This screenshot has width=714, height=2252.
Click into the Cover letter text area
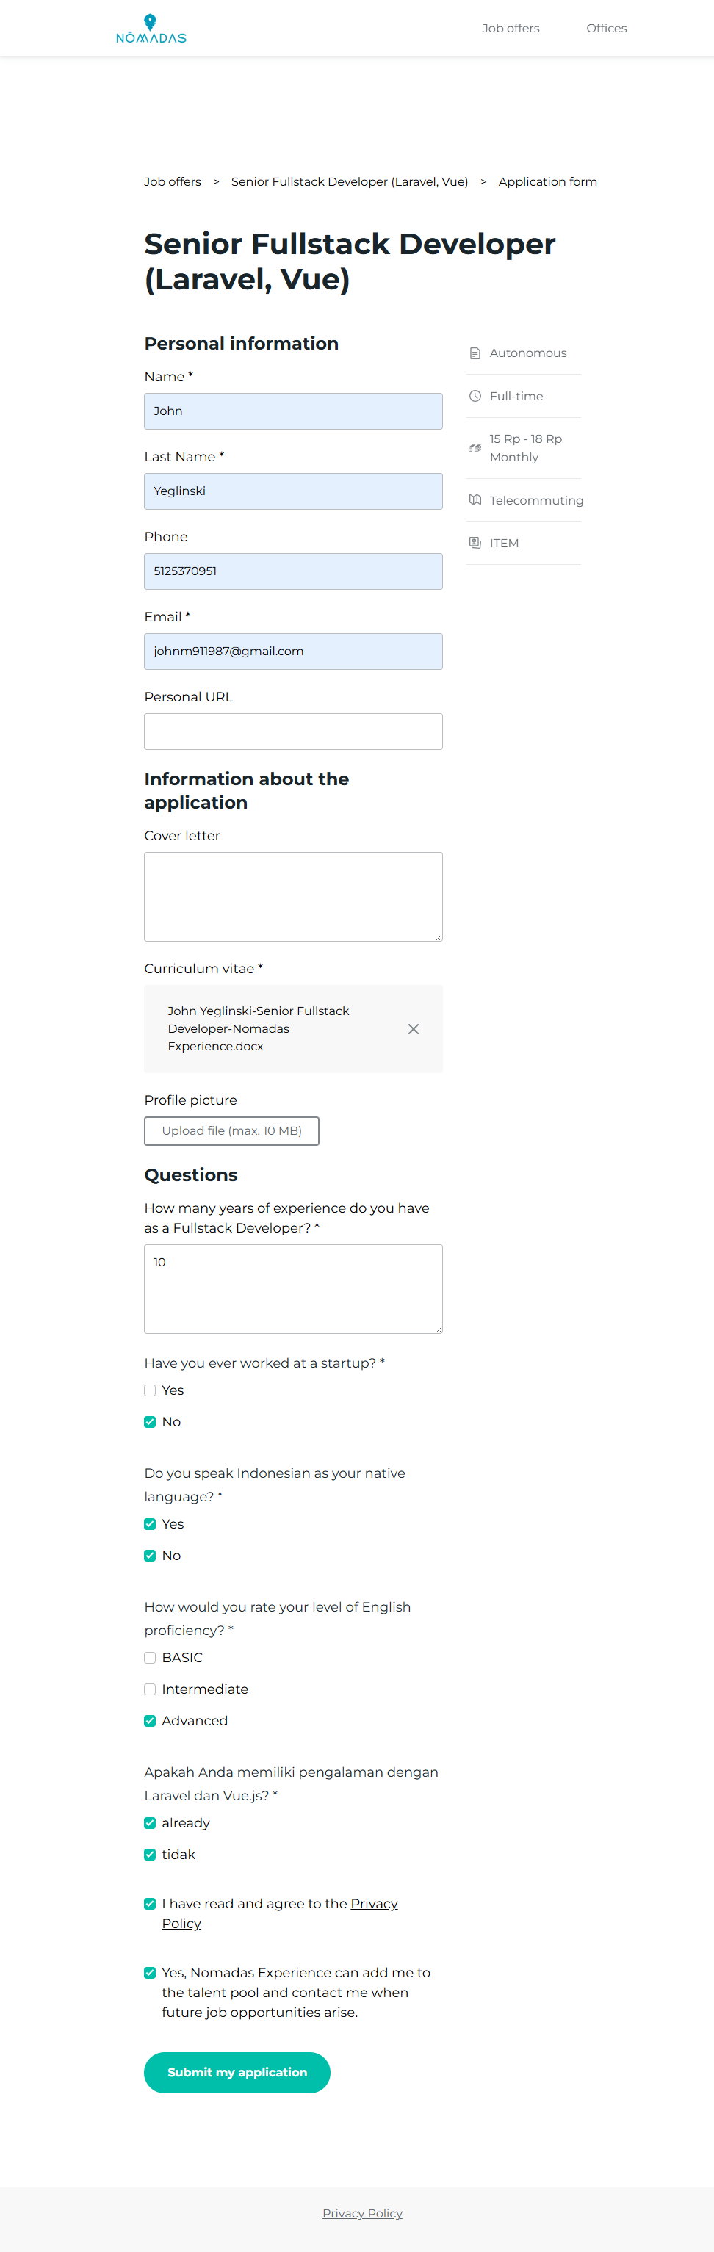pos(293,896)
